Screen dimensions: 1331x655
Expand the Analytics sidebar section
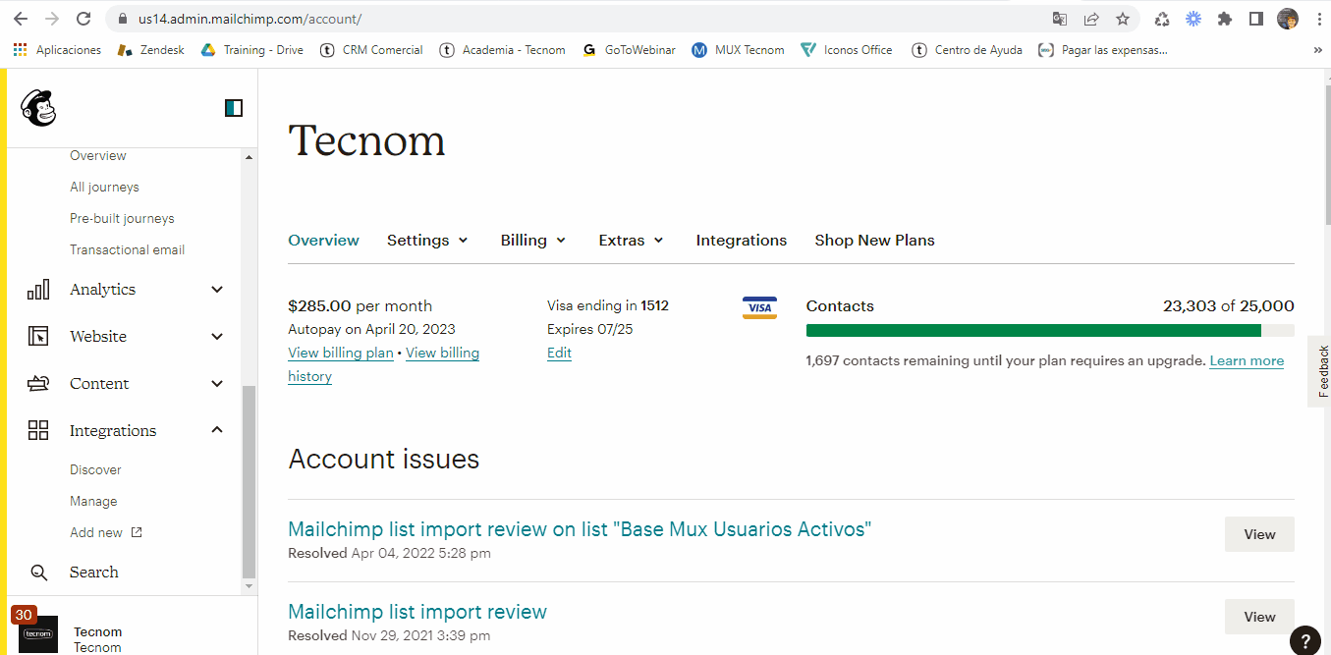(217, 290)
